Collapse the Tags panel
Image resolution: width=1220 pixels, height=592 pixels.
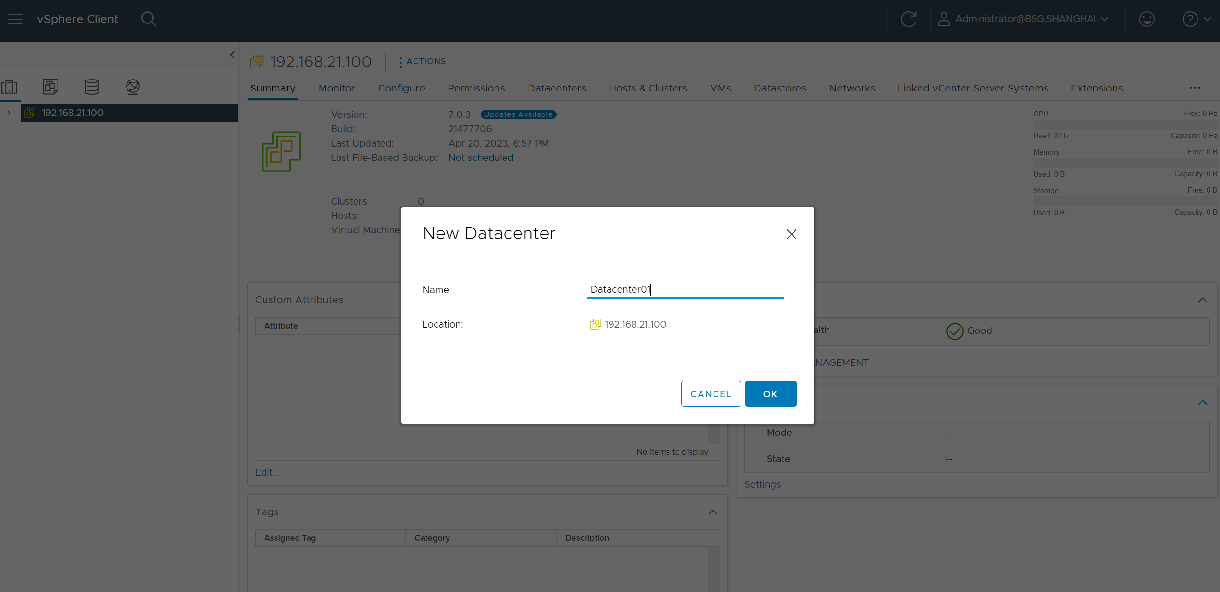pyautogui.click(x=713, y=512)
